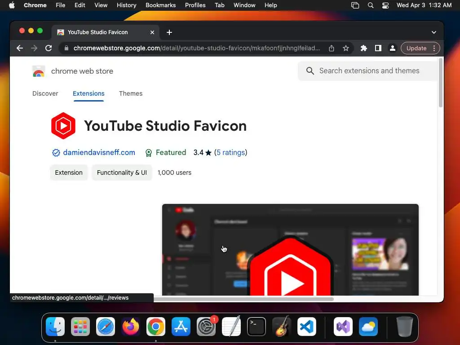Go back using the browser back arrow

20,48
